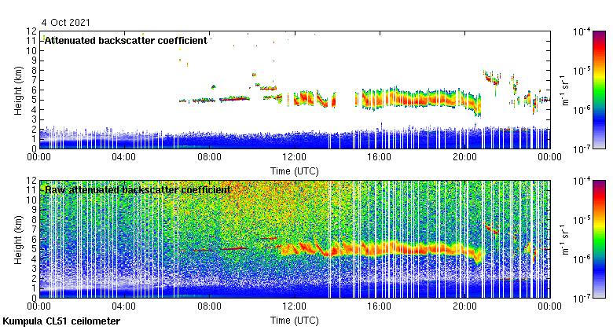Click 'Time (UTC)' label under bottom plot
613x330 pixels.
coord(294,320)
